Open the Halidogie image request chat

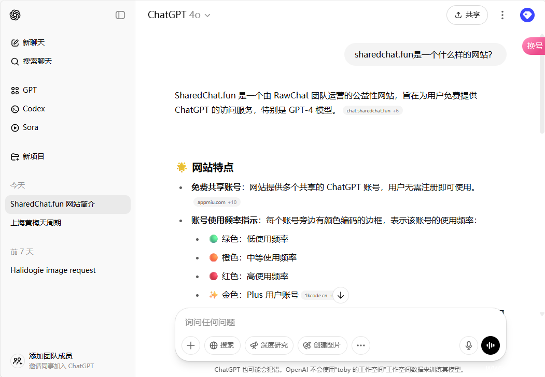(x=53, y=270)
